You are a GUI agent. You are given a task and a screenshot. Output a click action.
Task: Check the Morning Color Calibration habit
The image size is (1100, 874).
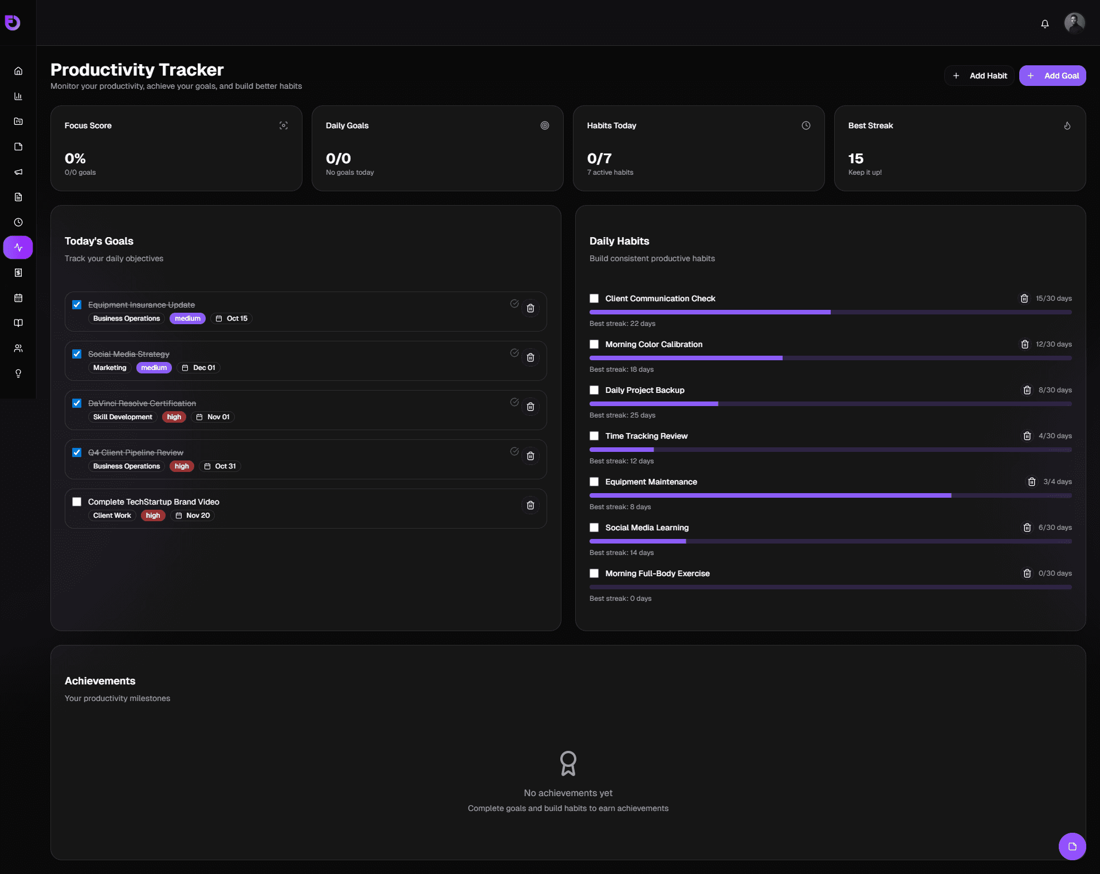point(594,344)
